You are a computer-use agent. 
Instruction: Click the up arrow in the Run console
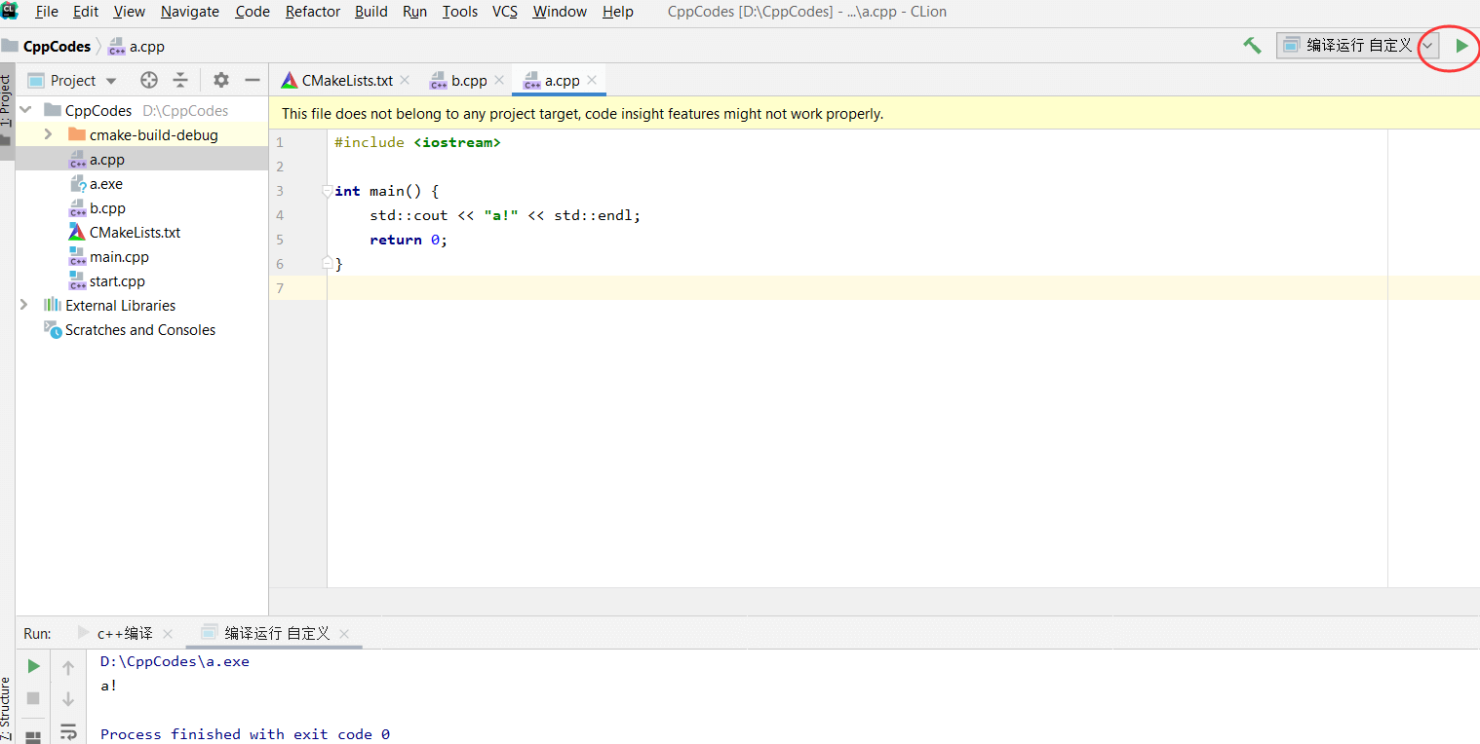coord(68,668)
